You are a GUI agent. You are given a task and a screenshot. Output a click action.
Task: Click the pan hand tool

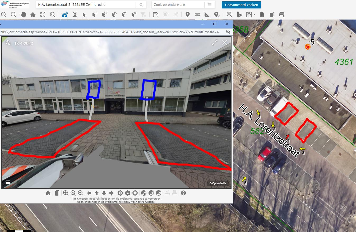(x=23, y=15)
